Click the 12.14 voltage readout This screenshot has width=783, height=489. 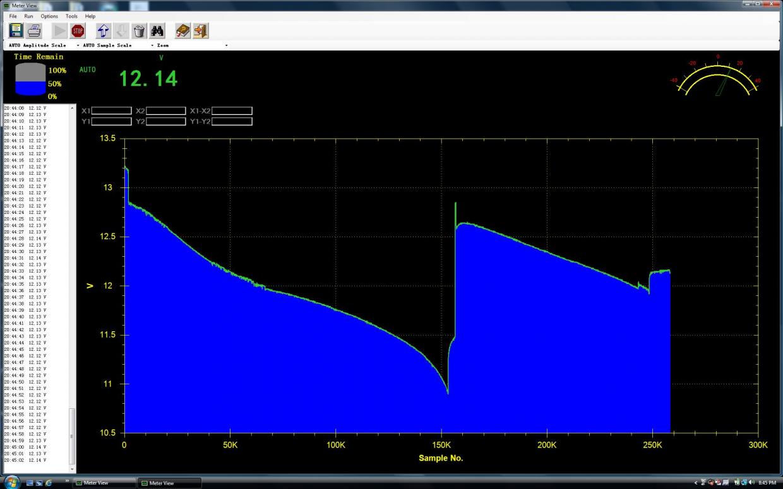[x=148, y=79]
